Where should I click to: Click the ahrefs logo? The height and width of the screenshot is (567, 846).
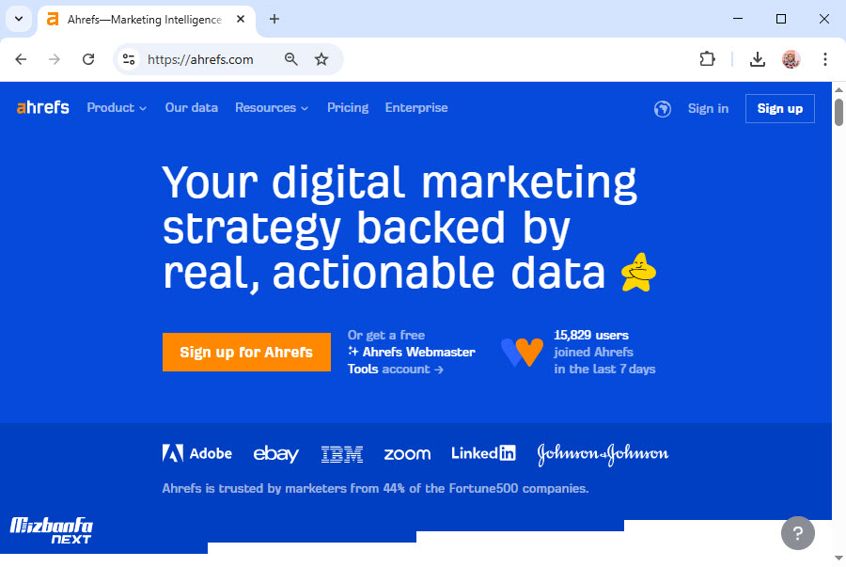42,107
